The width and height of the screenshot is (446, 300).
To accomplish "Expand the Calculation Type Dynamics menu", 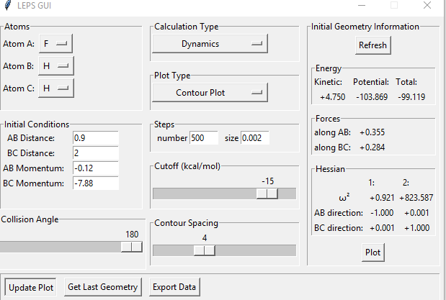I will (x=210, y=44).
